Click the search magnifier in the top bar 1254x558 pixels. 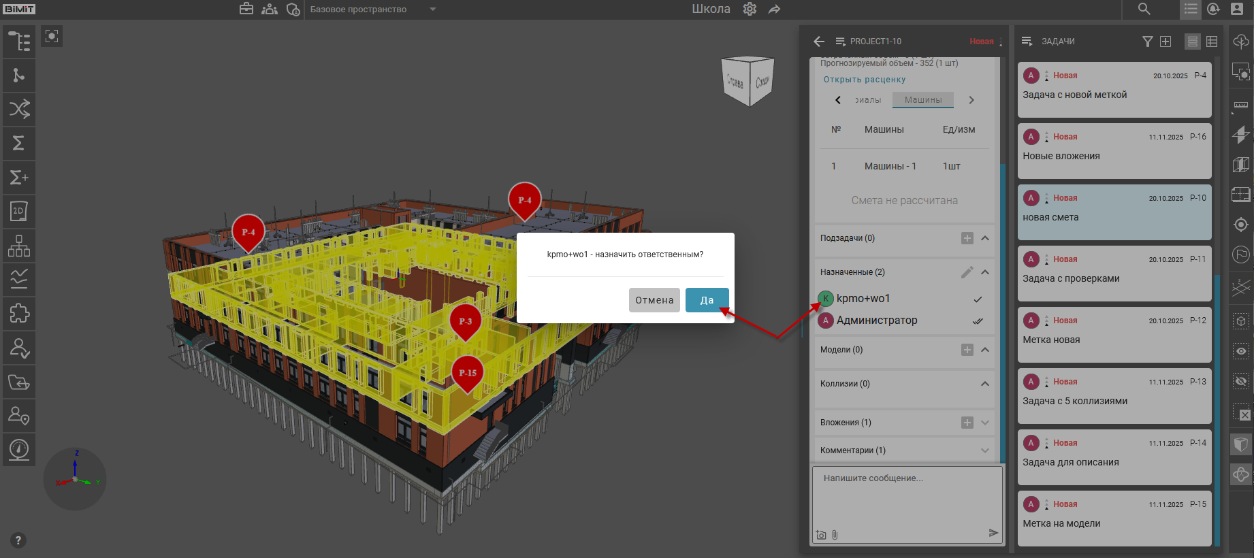coord(1144,10)
